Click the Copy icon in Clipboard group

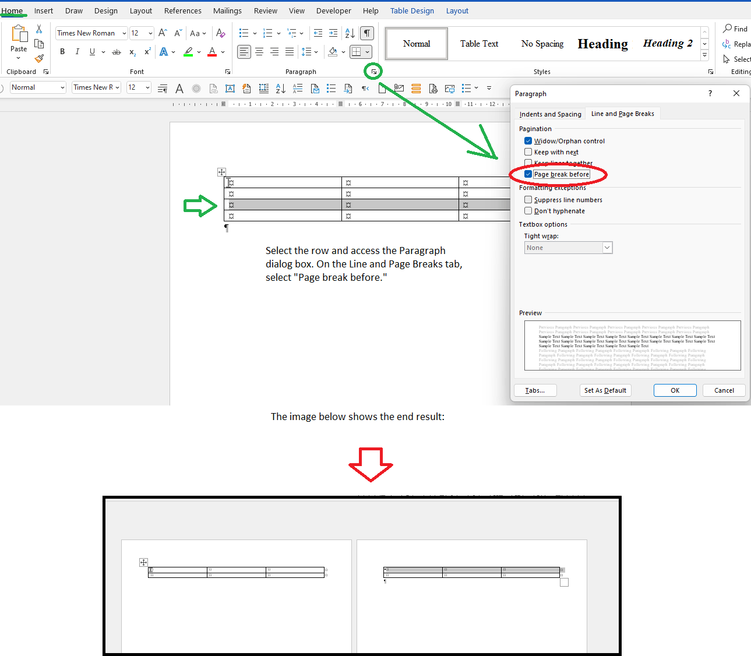click(39, 44)
